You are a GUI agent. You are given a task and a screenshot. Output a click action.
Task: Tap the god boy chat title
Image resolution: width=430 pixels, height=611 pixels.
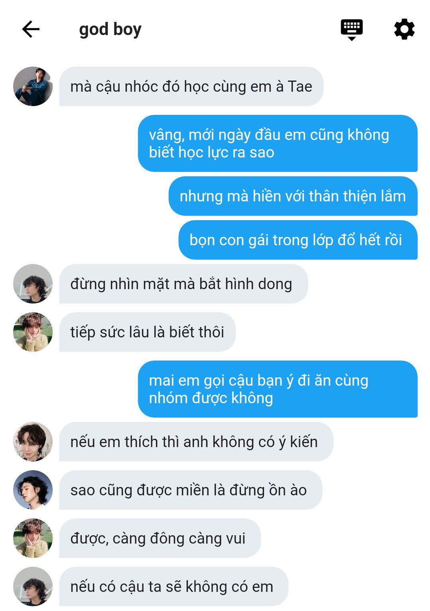click(x=110, y=30)
